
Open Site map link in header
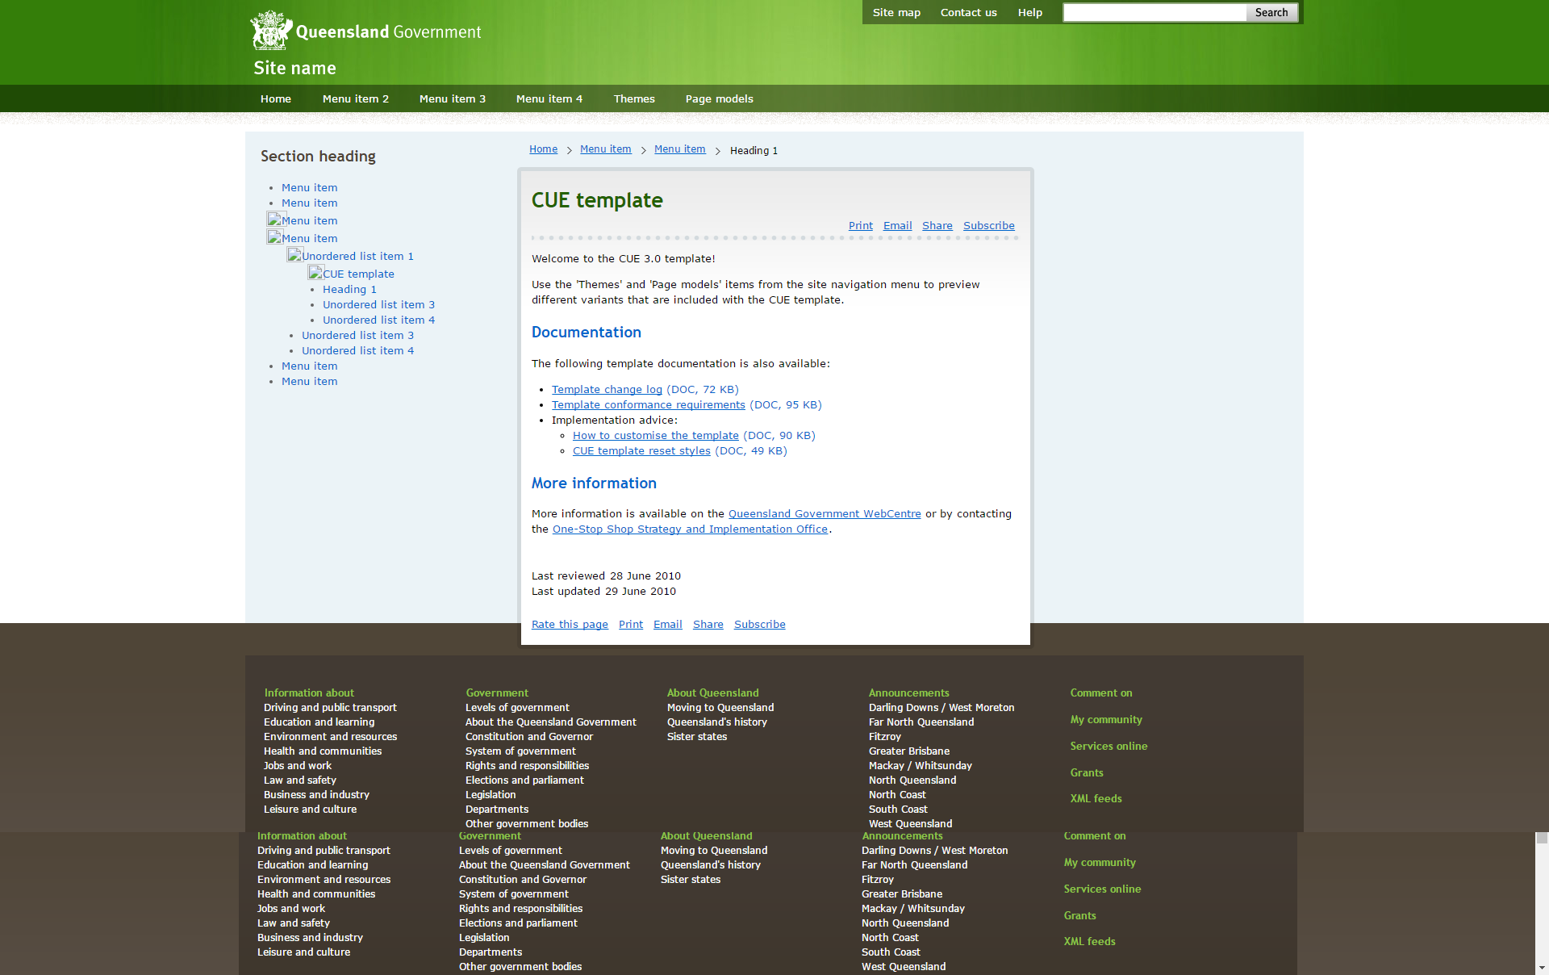click(896, 12)
